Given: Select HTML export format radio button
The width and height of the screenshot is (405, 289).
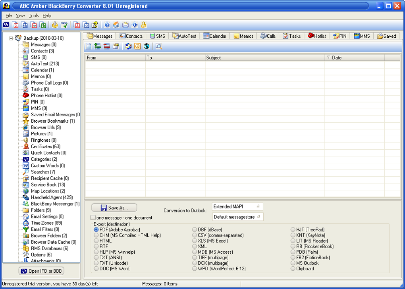Looking at the screenshot, I should 96,241.
